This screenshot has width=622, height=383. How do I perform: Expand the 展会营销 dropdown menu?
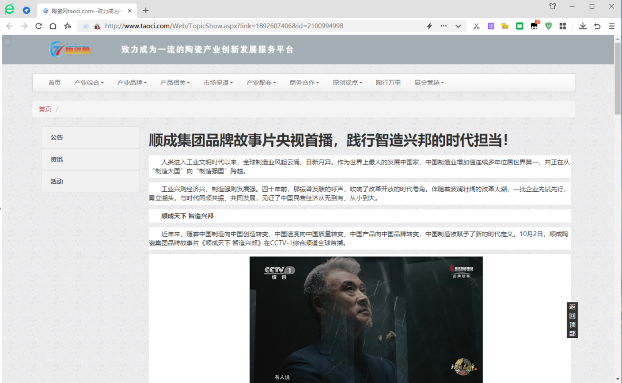[x=429, y=82]
